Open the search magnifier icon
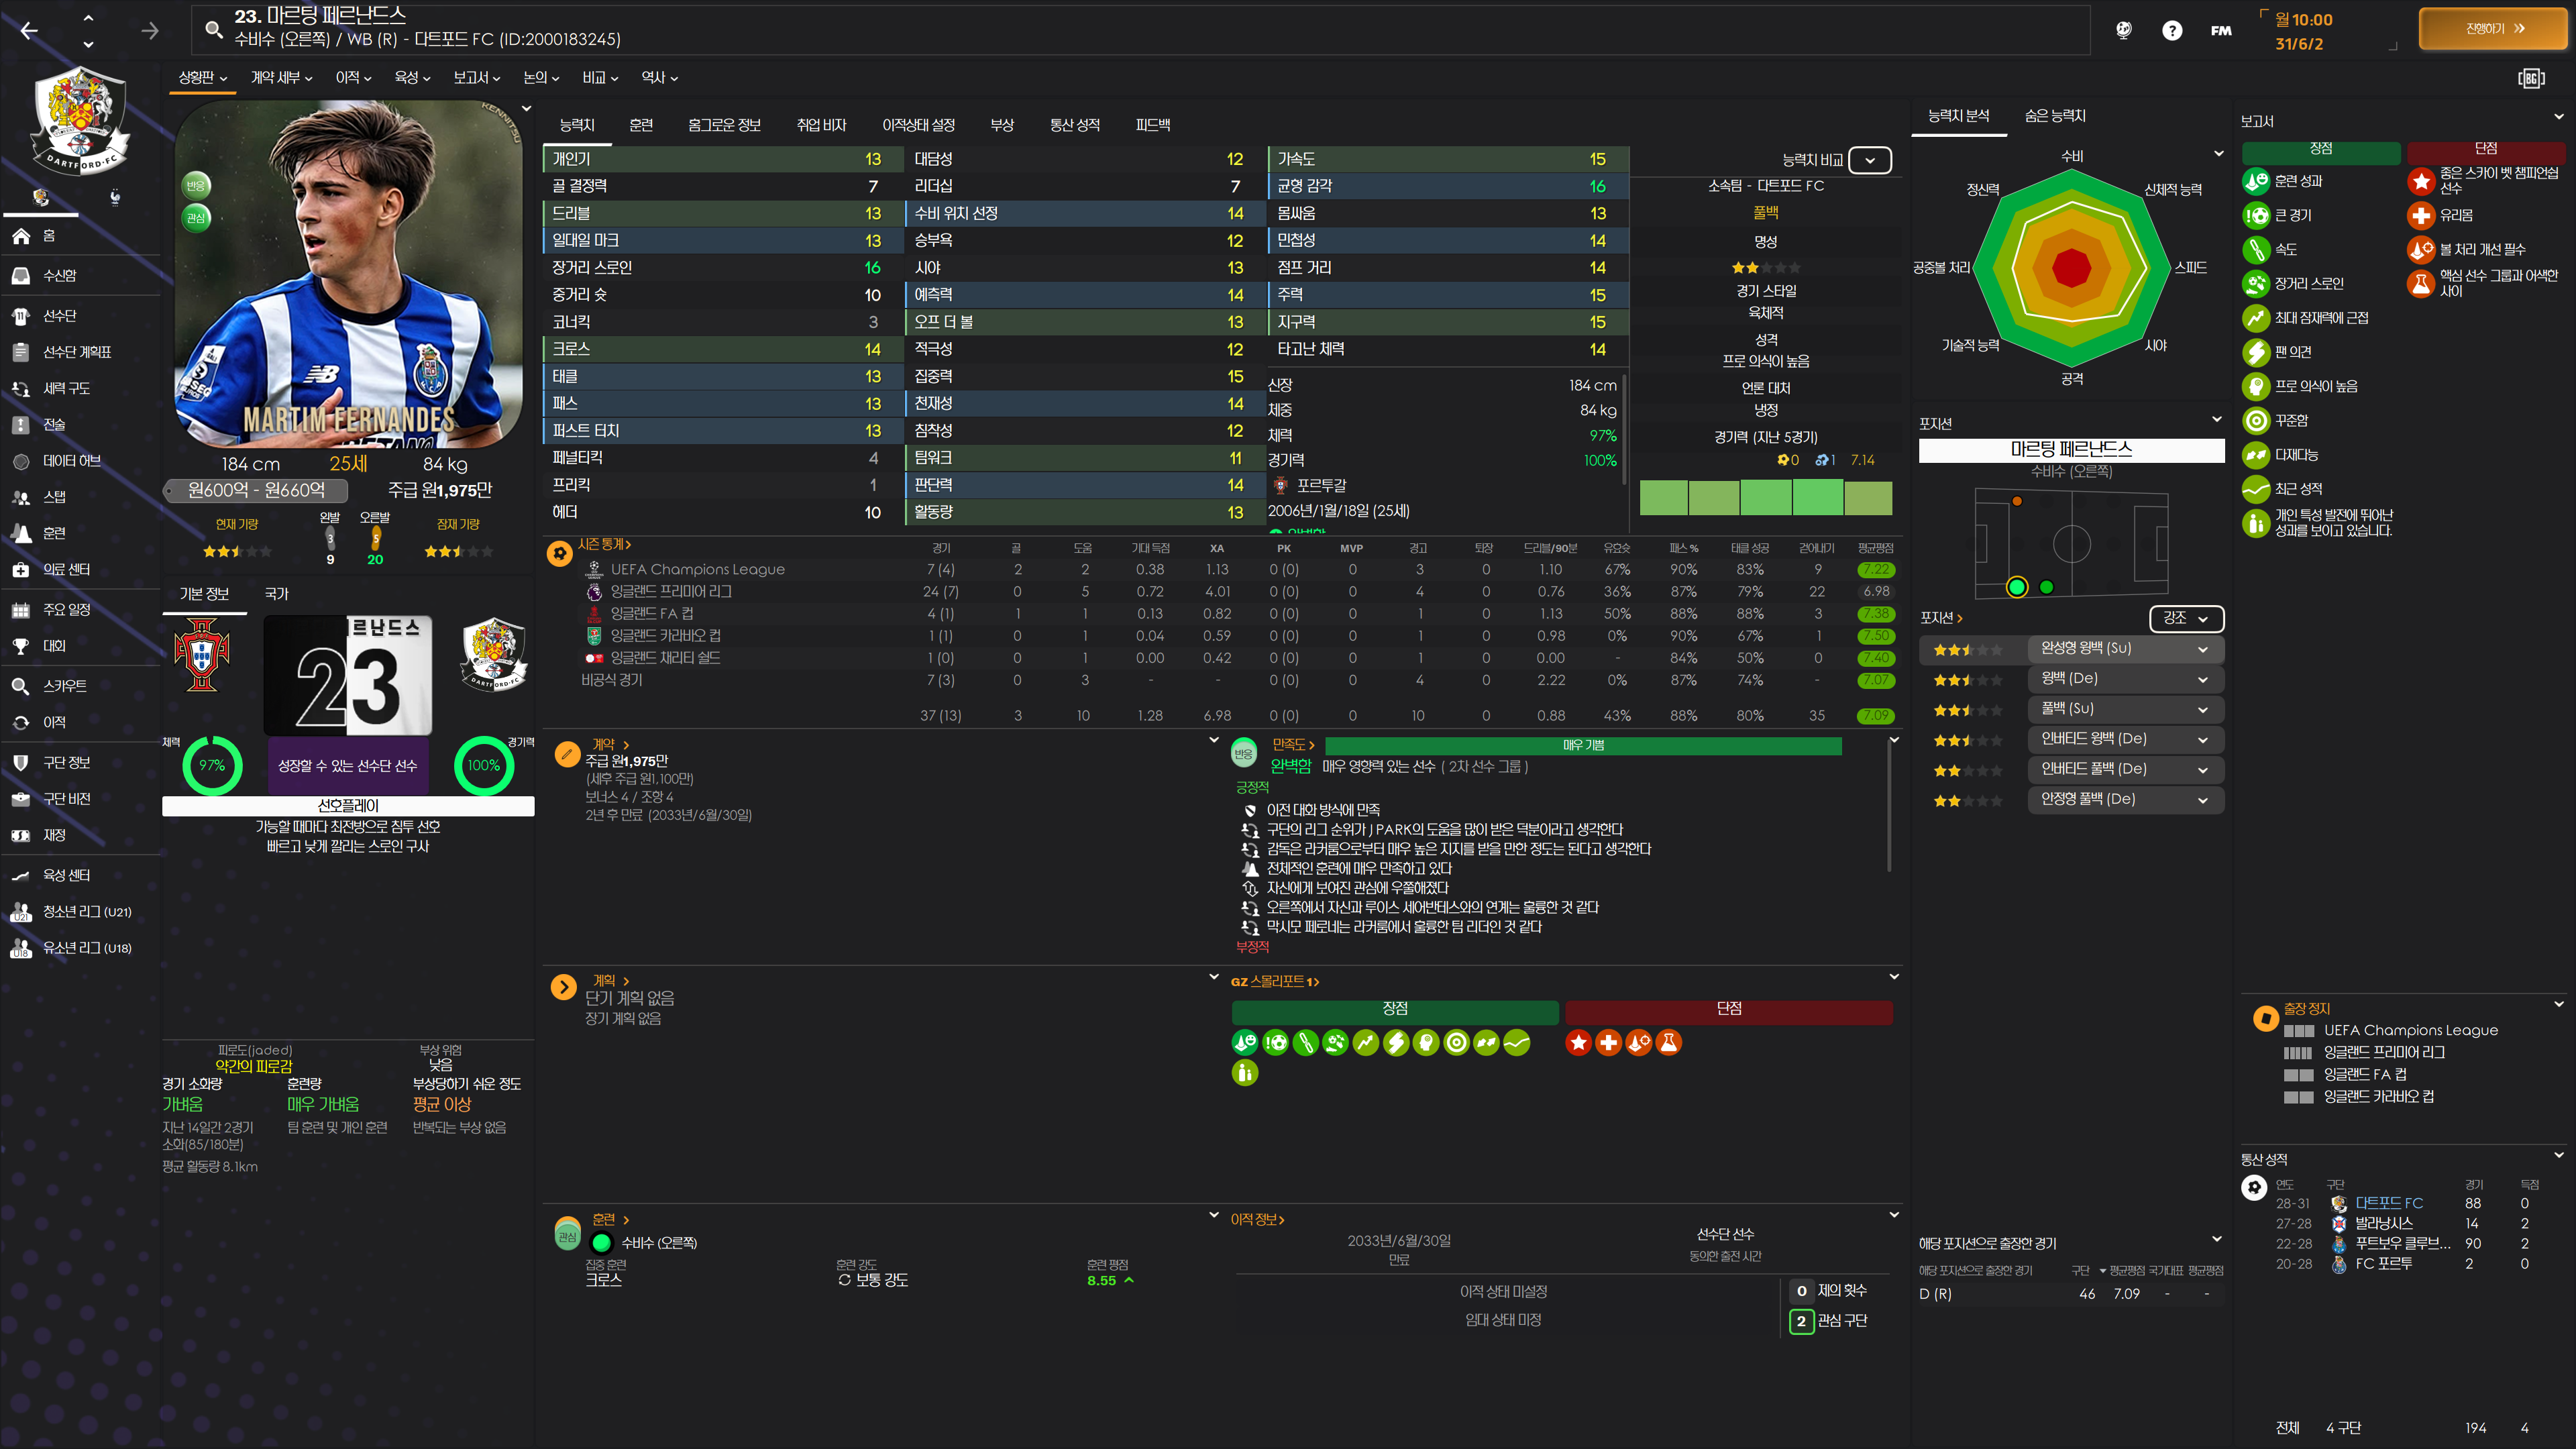This screenshot has height=1449, width=2576. pyautogui.click(x=213, y=29)
